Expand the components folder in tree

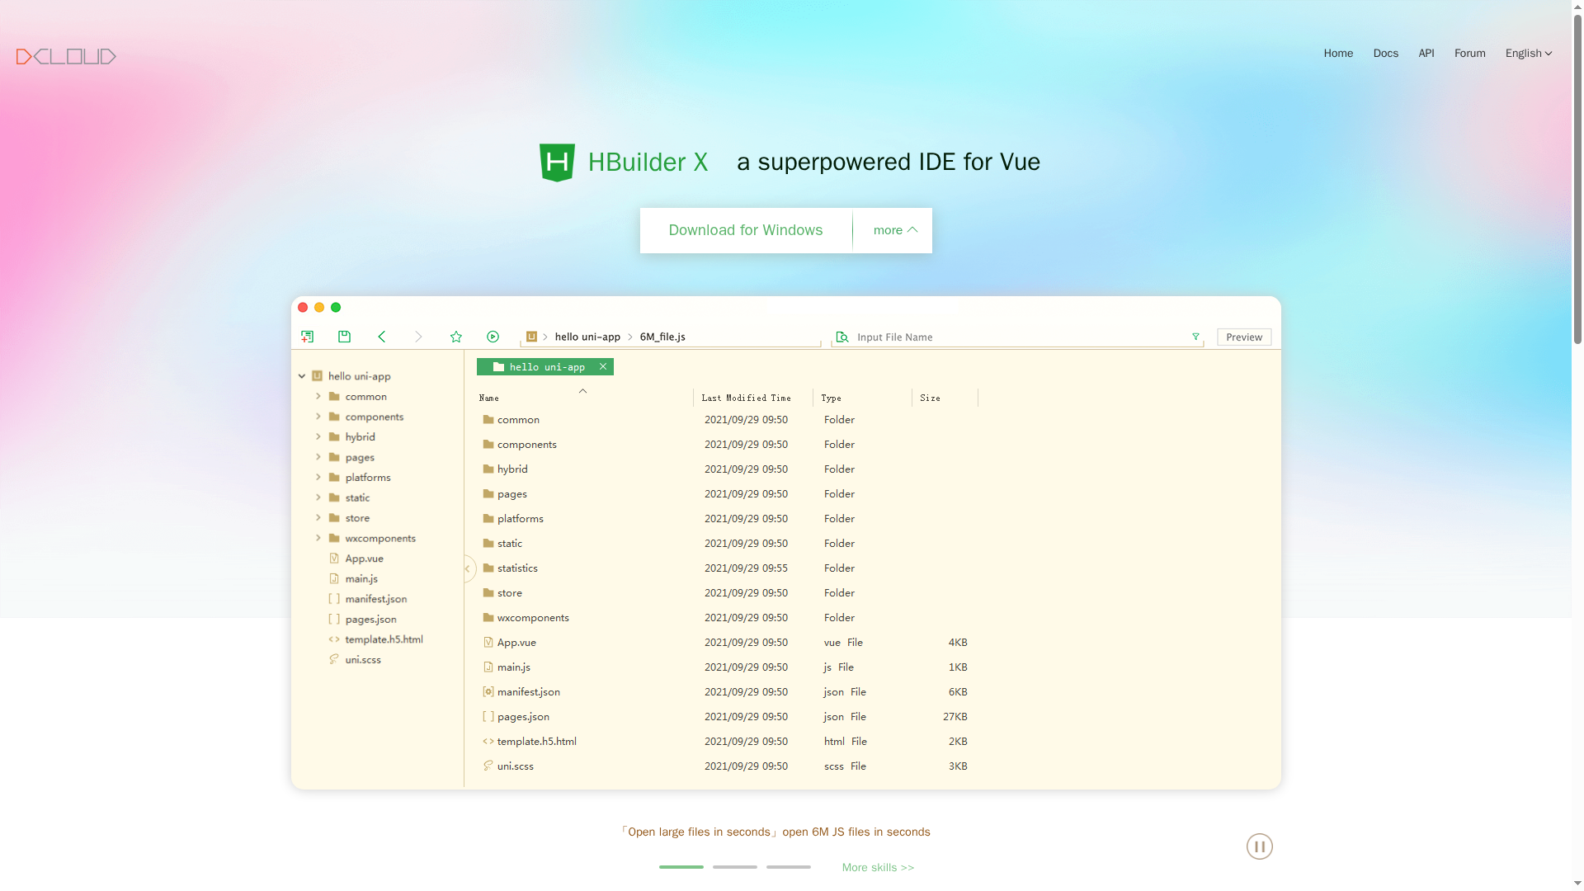pyautogui.click(x=318, y=417)
